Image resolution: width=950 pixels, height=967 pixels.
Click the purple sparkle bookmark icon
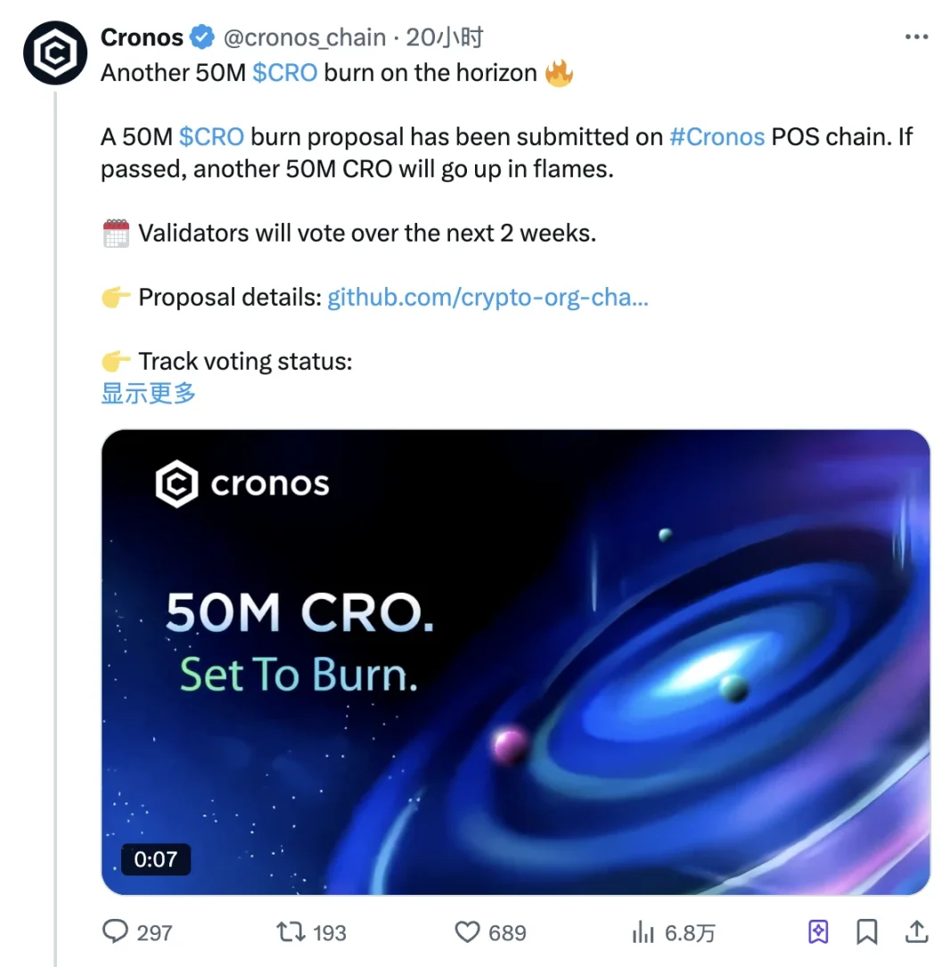(818, 932)
